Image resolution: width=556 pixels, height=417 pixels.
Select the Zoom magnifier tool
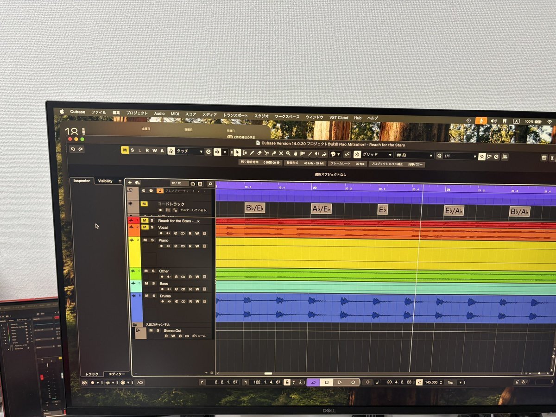coord(288,153)
